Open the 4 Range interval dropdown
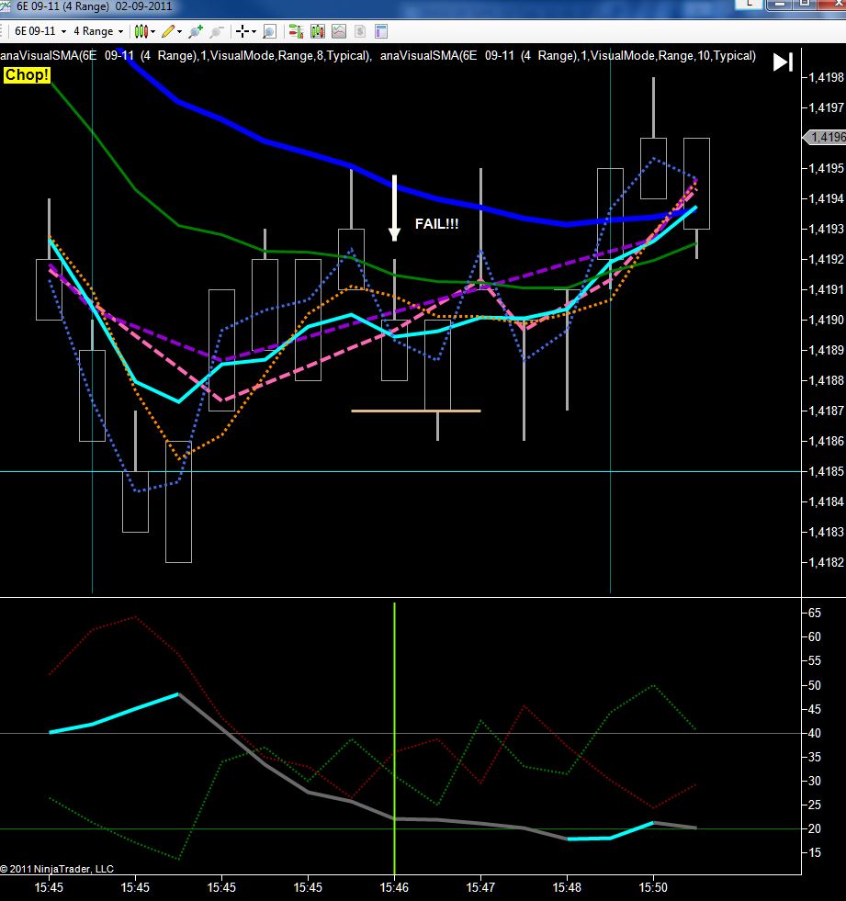This screenshot has height=901, width=846. click(x=98, y=31)
